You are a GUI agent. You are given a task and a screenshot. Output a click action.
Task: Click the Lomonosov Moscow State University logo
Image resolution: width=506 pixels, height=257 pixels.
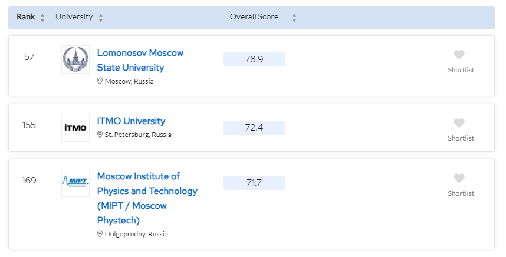click(x=75, y=59)
